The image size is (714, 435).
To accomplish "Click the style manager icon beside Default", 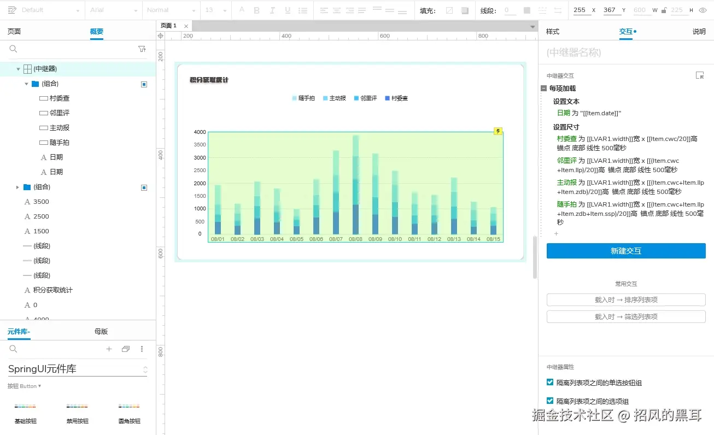I will coord(13,10).
